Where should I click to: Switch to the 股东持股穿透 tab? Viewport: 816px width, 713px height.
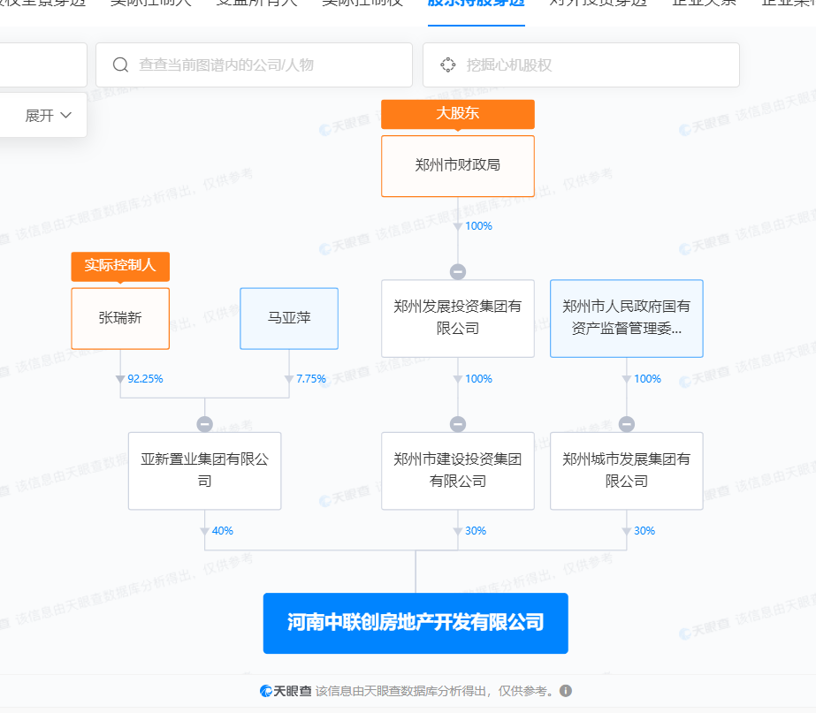point(476,3)
